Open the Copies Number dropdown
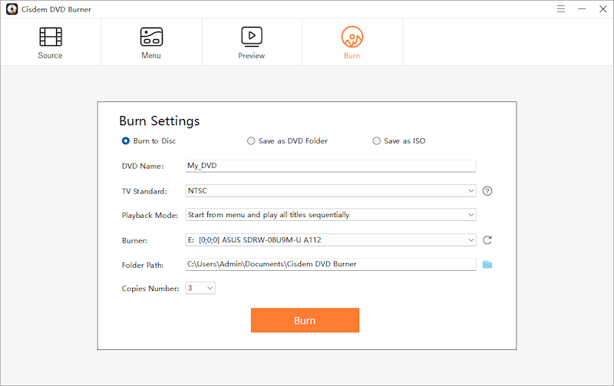Image resolution: width=614 pixels, height=386 pixels. click(x=200, y=289)
